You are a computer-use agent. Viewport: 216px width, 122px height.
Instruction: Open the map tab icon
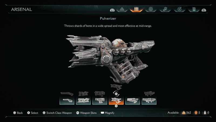[122, 9]
